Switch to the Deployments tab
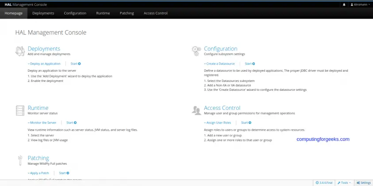 [43, 13]
